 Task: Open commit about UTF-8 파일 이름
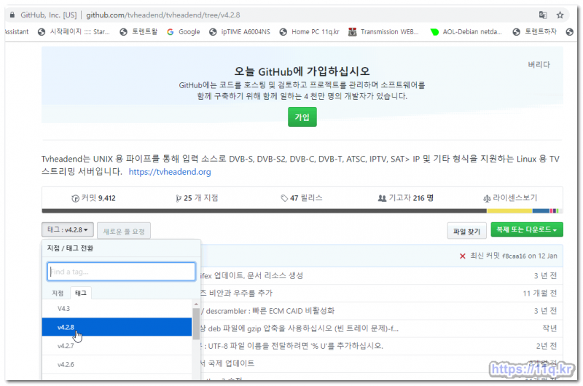click(x=291, y=346)
